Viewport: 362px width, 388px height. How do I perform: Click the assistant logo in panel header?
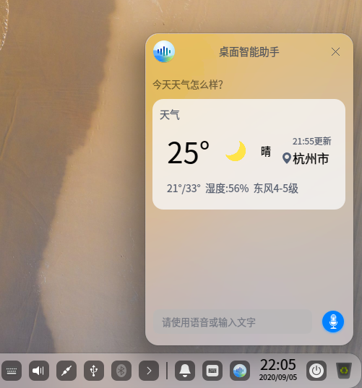[x=164, y=51]
